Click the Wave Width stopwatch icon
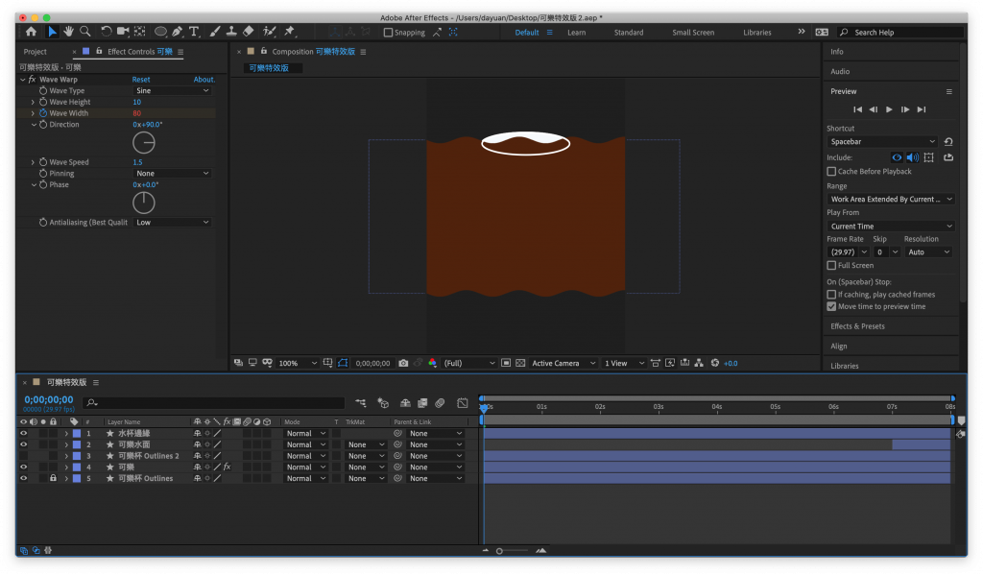 (x=43, y=113)
